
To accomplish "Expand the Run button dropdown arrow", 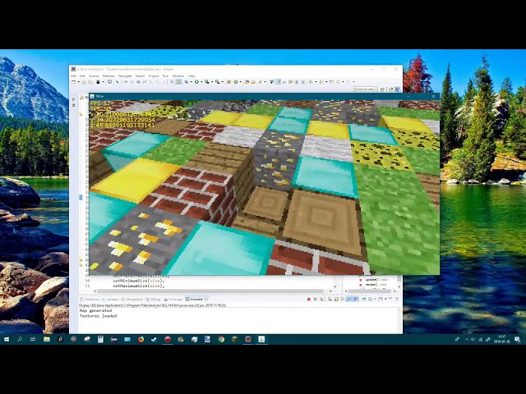I will pyautogui.click(x=202, y=82).
